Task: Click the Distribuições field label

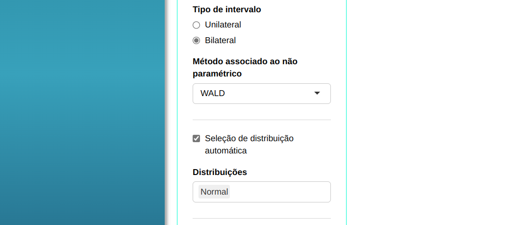Action: 220,172
